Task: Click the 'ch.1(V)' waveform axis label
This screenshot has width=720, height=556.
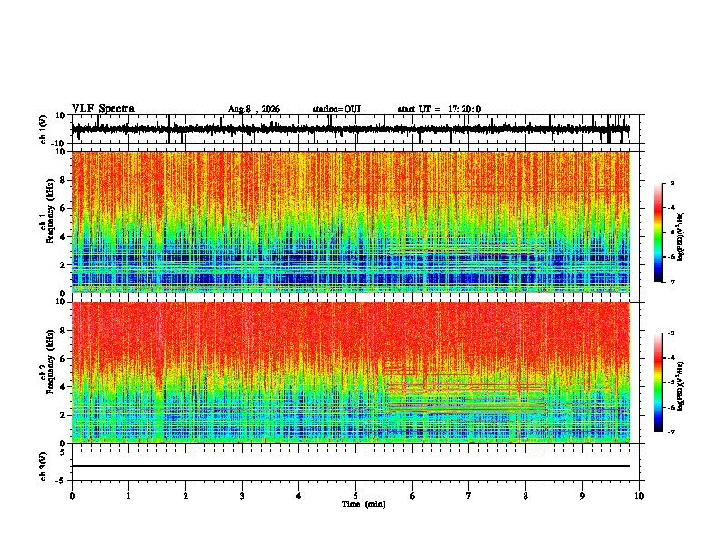Action: click(44, 129)
